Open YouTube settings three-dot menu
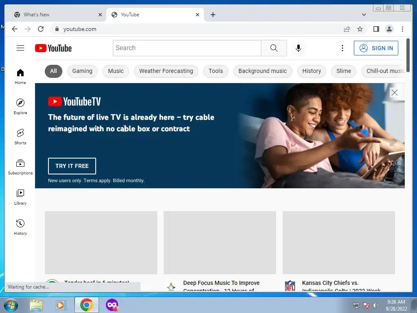The image size is (417, 313). 342,48
